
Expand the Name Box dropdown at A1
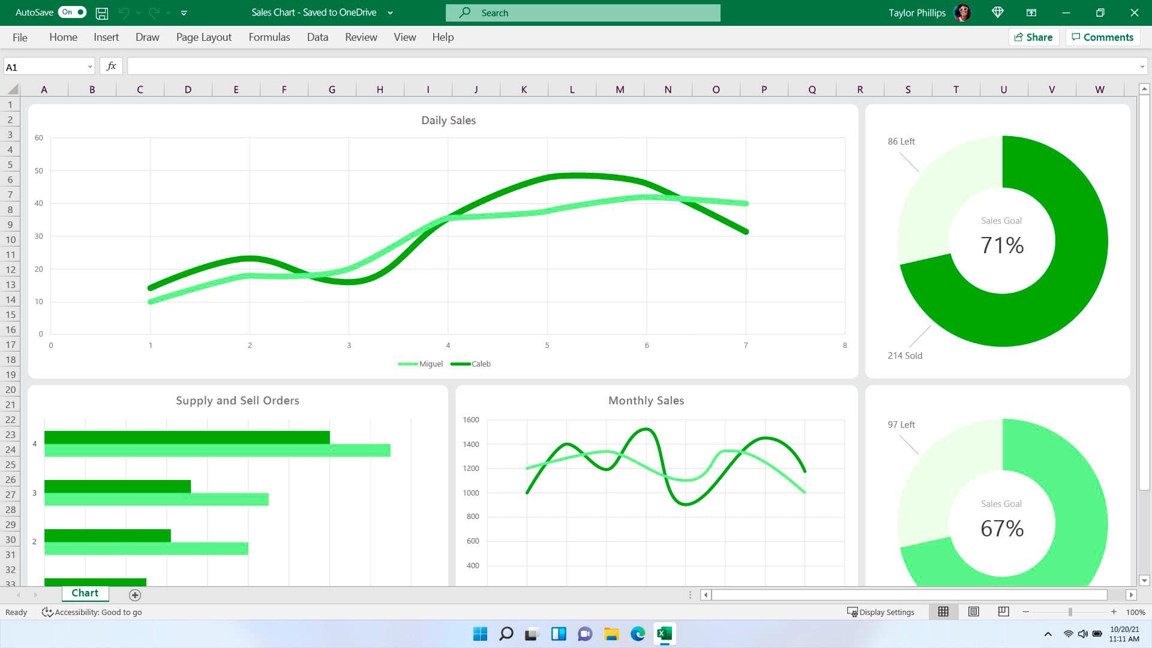pos(88,65)
